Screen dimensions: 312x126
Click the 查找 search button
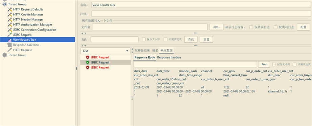click(191, 39)
